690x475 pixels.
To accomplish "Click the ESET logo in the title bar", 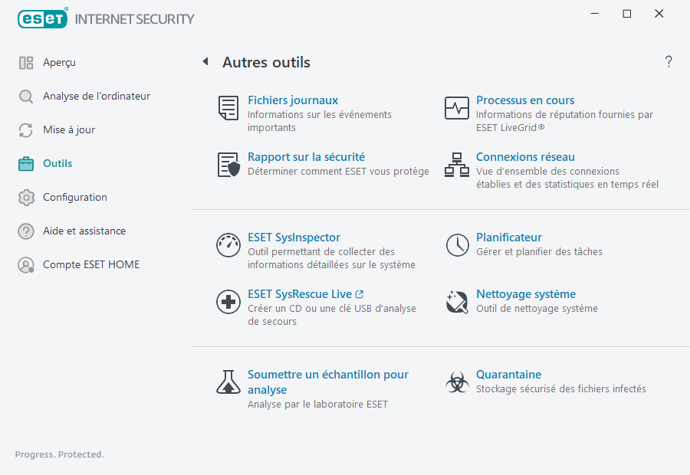I will click(43, 18).
